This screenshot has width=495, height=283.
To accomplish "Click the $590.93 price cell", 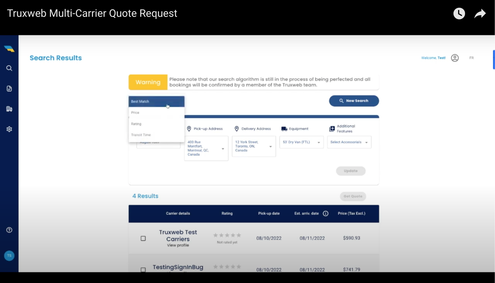I will coord(352,238).
